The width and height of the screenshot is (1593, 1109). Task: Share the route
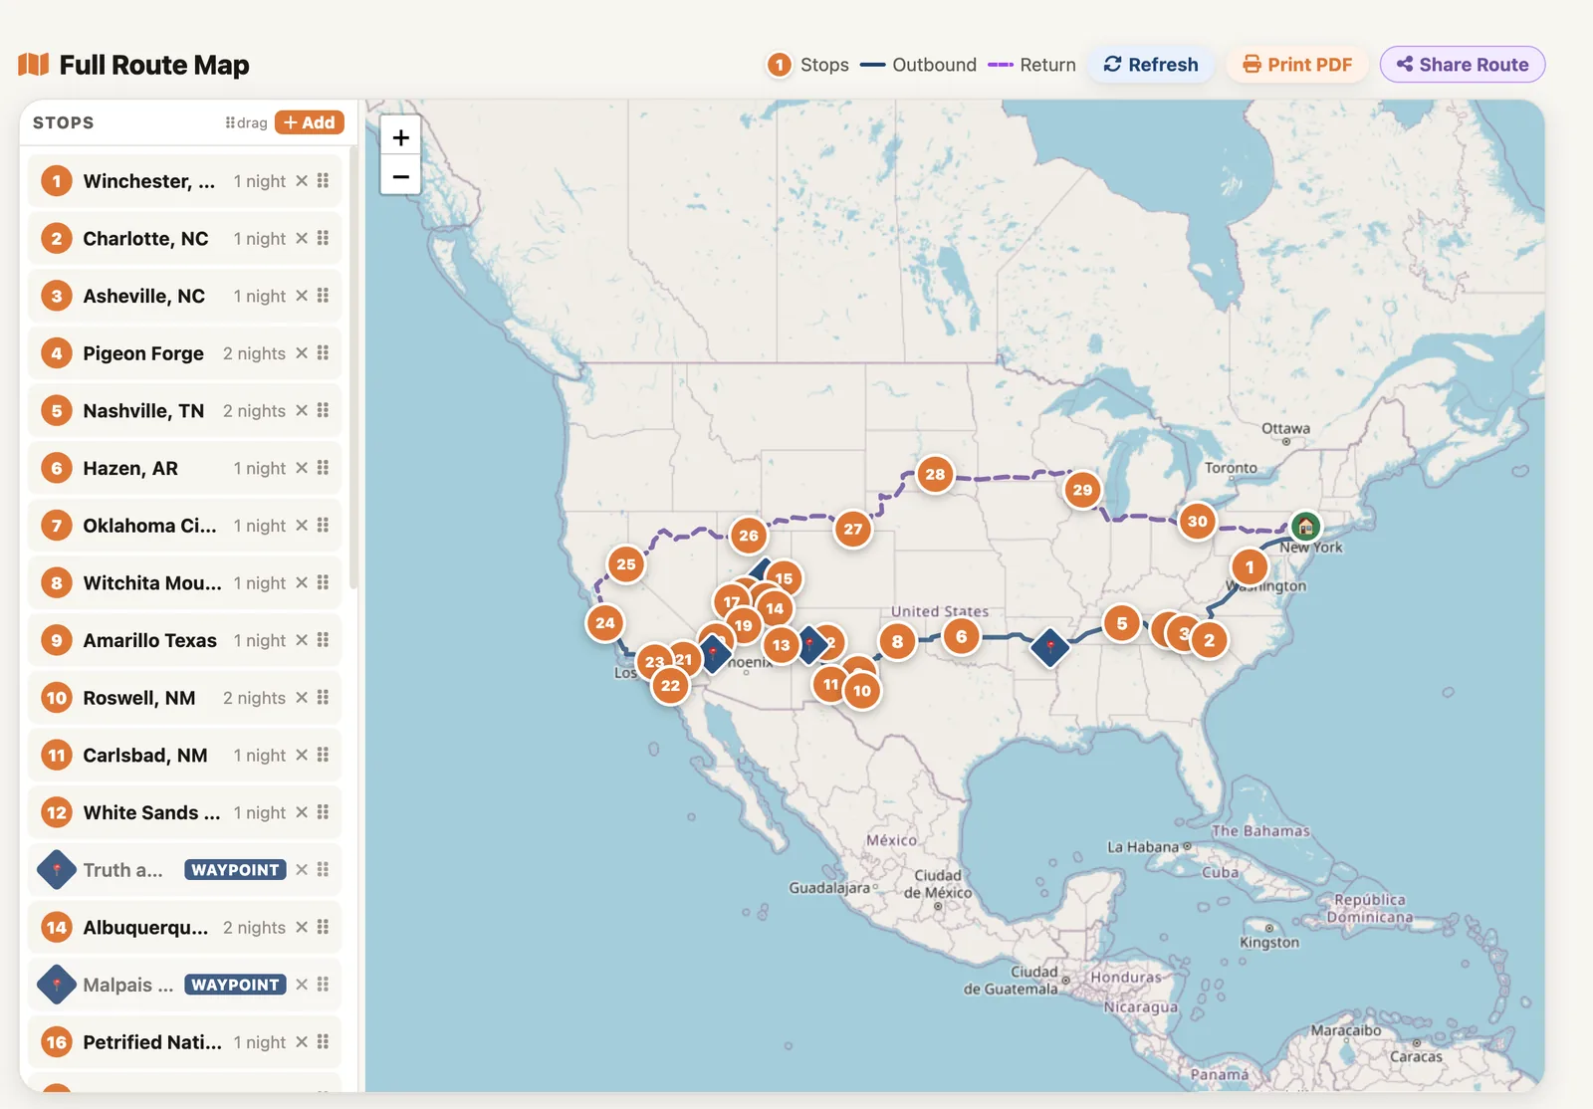pos(1463,65)
